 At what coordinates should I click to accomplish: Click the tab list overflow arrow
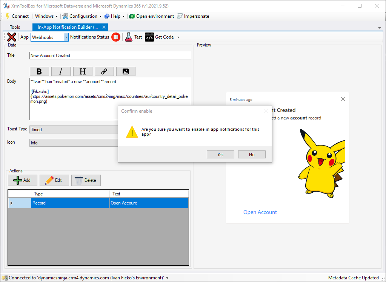point(379,28)
